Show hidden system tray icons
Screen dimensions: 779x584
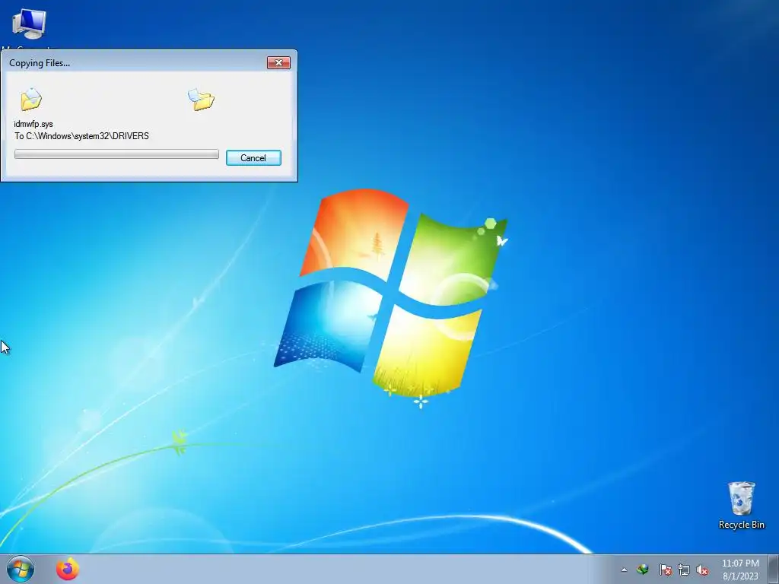(624, 570)
